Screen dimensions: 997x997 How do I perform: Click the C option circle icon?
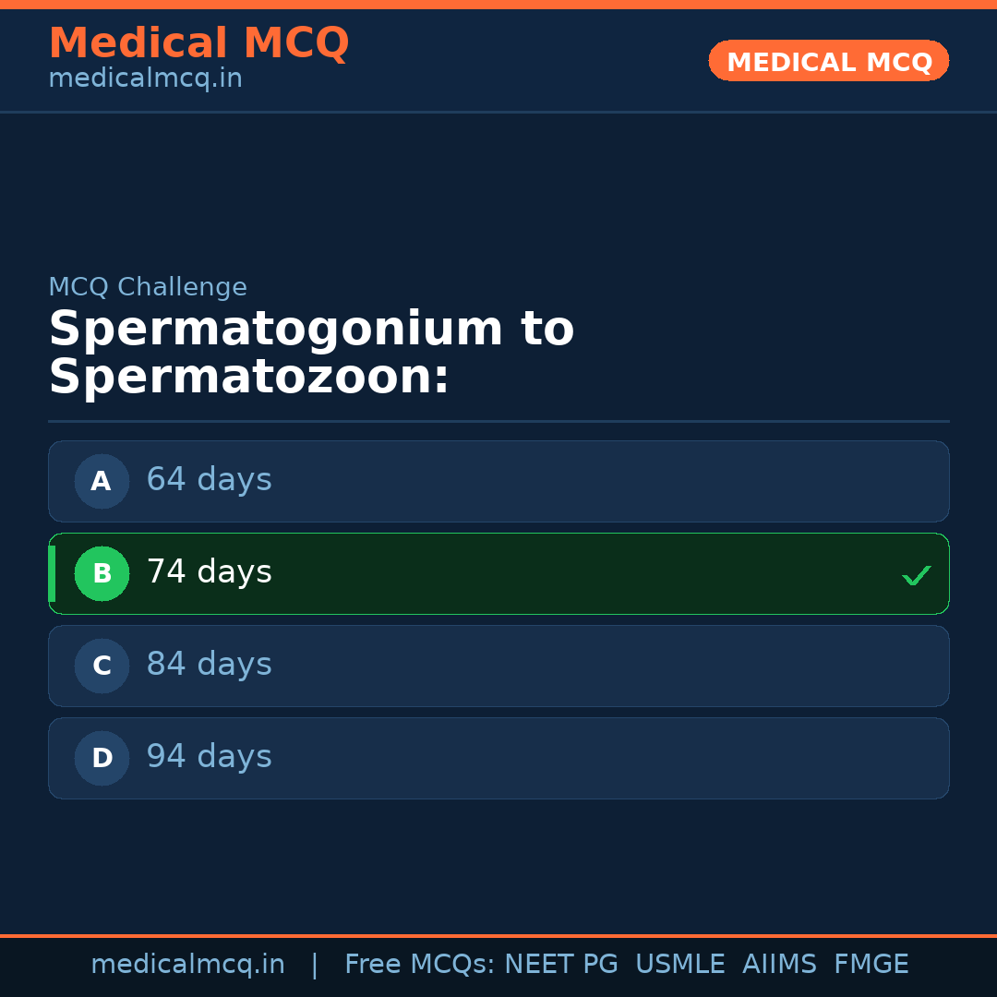102,666
